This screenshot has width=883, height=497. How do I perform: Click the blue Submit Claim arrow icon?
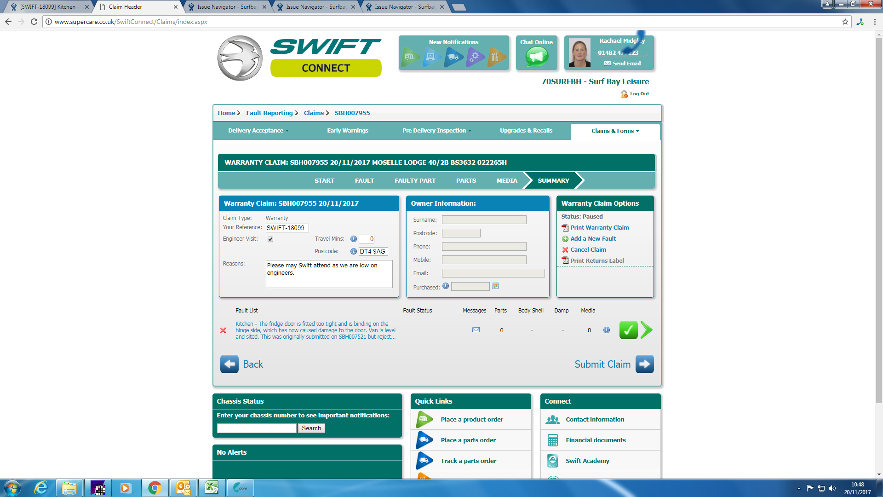pyautogui.click(x=644, y=364)
